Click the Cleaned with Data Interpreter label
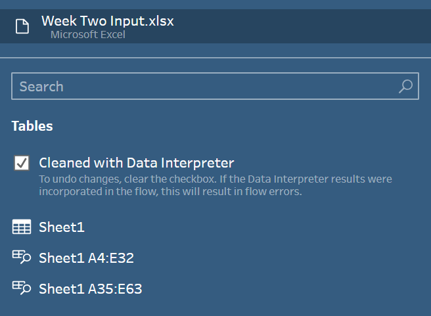431x316 pixels. [137, 163]
